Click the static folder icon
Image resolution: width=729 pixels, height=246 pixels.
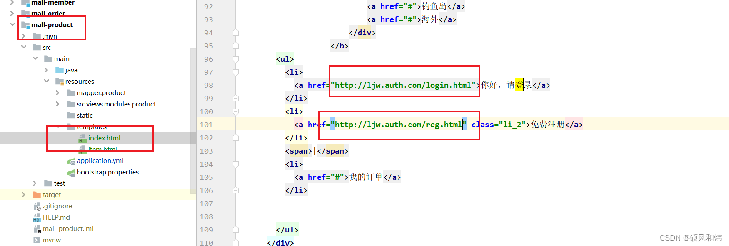pyautogui.click(x=71, y=115)
